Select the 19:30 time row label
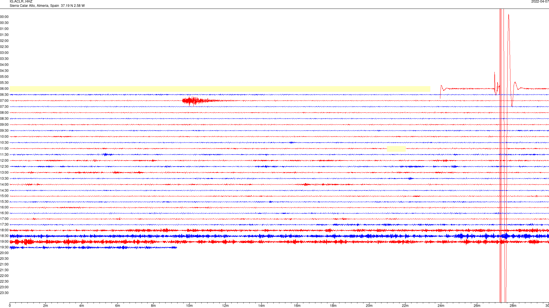The height and width of the screenshot is (308, 549). 4,247
